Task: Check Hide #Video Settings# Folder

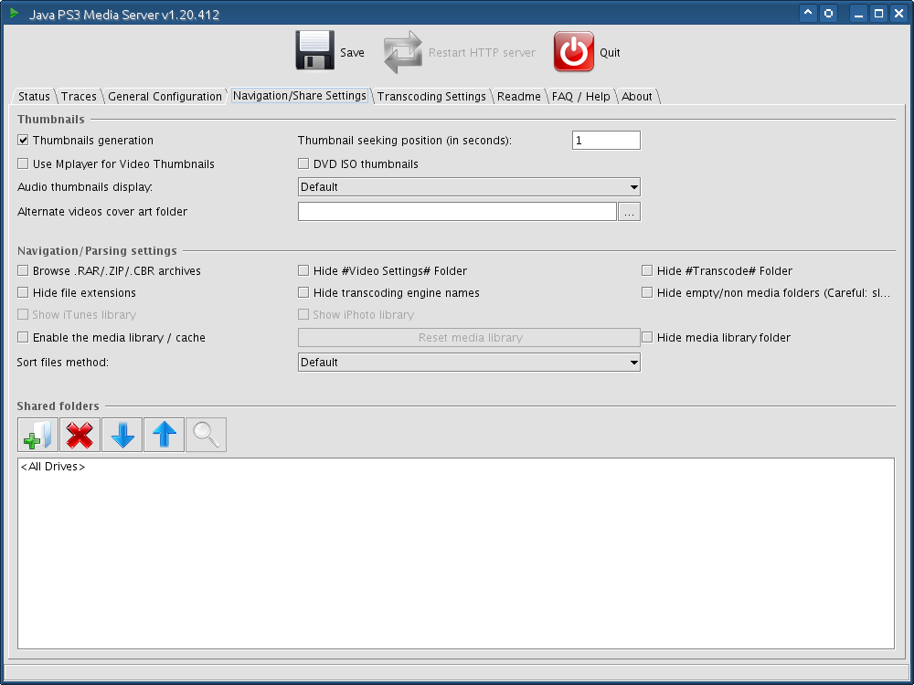Action: point(303,271)
